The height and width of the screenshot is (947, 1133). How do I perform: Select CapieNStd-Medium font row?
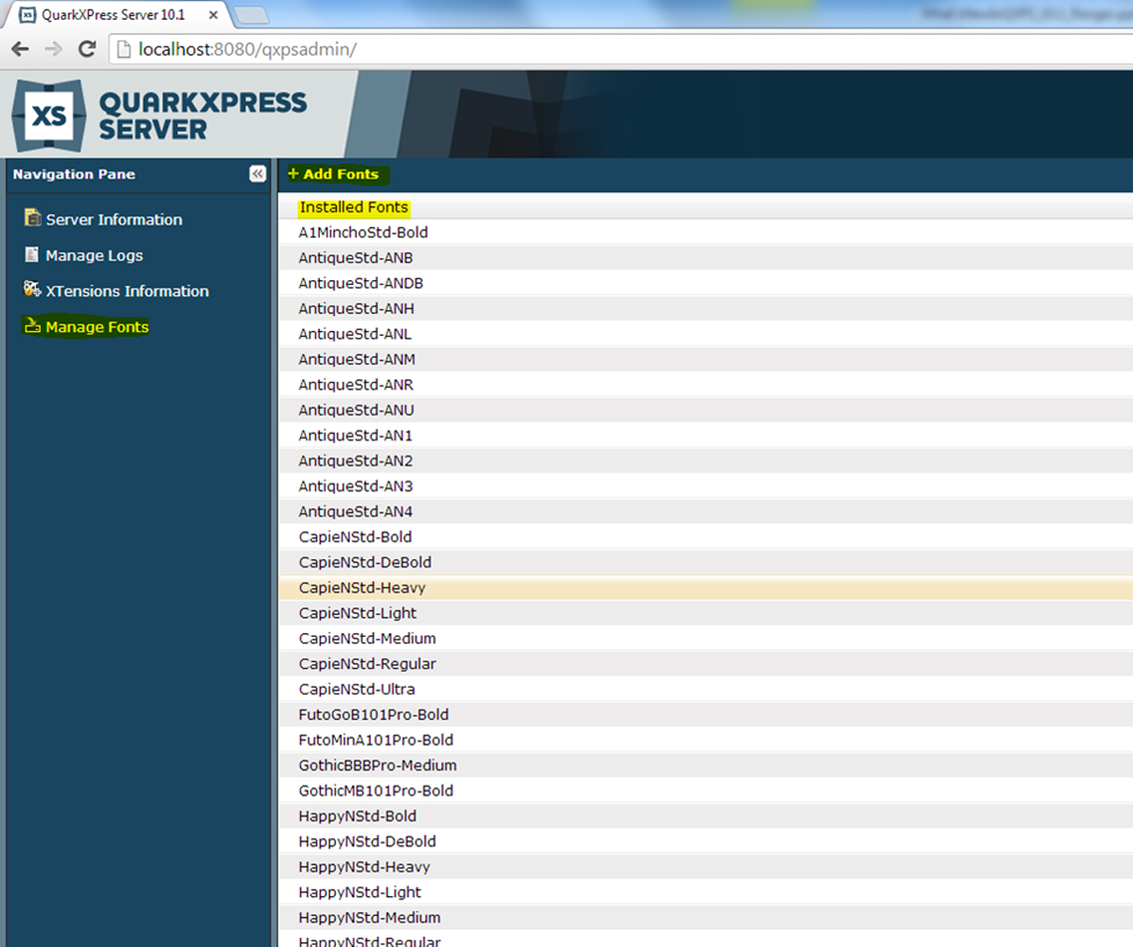pos(706,639)
